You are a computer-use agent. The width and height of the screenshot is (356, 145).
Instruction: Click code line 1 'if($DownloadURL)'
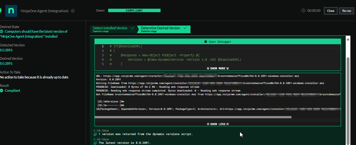[x=126, y=46]
